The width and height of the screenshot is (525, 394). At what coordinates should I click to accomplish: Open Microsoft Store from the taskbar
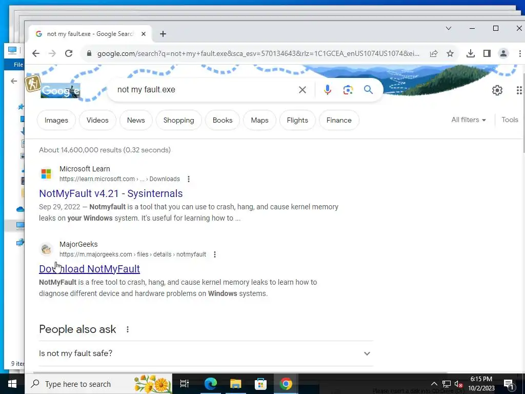[260, 384]
